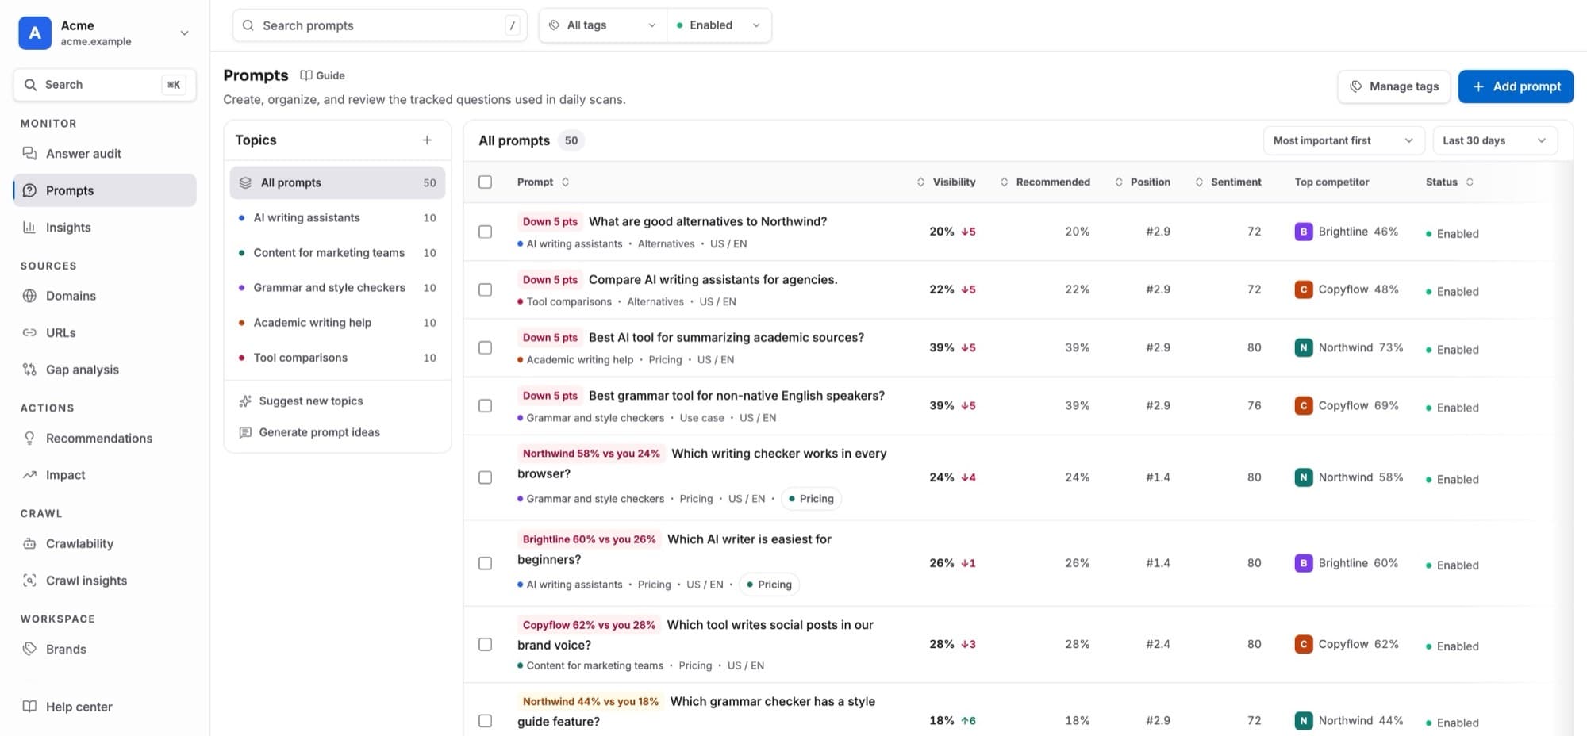
Task: Click the Crawl insights icon
Action: [29, 581]
